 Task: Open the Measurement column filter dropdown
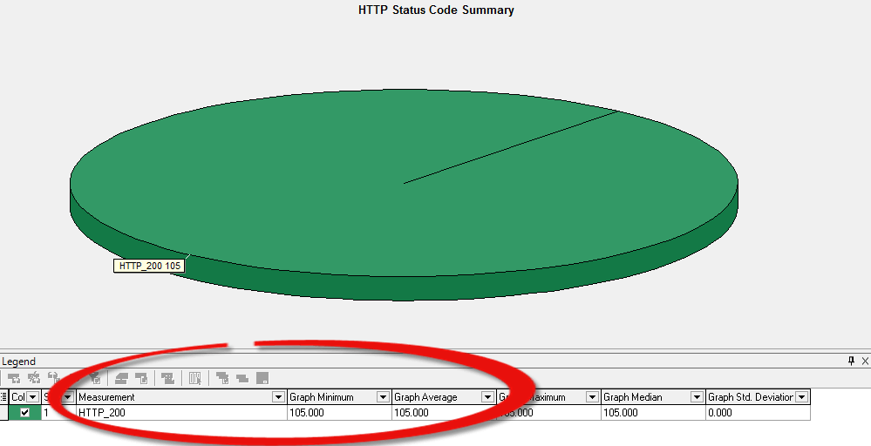click(278, 397)
